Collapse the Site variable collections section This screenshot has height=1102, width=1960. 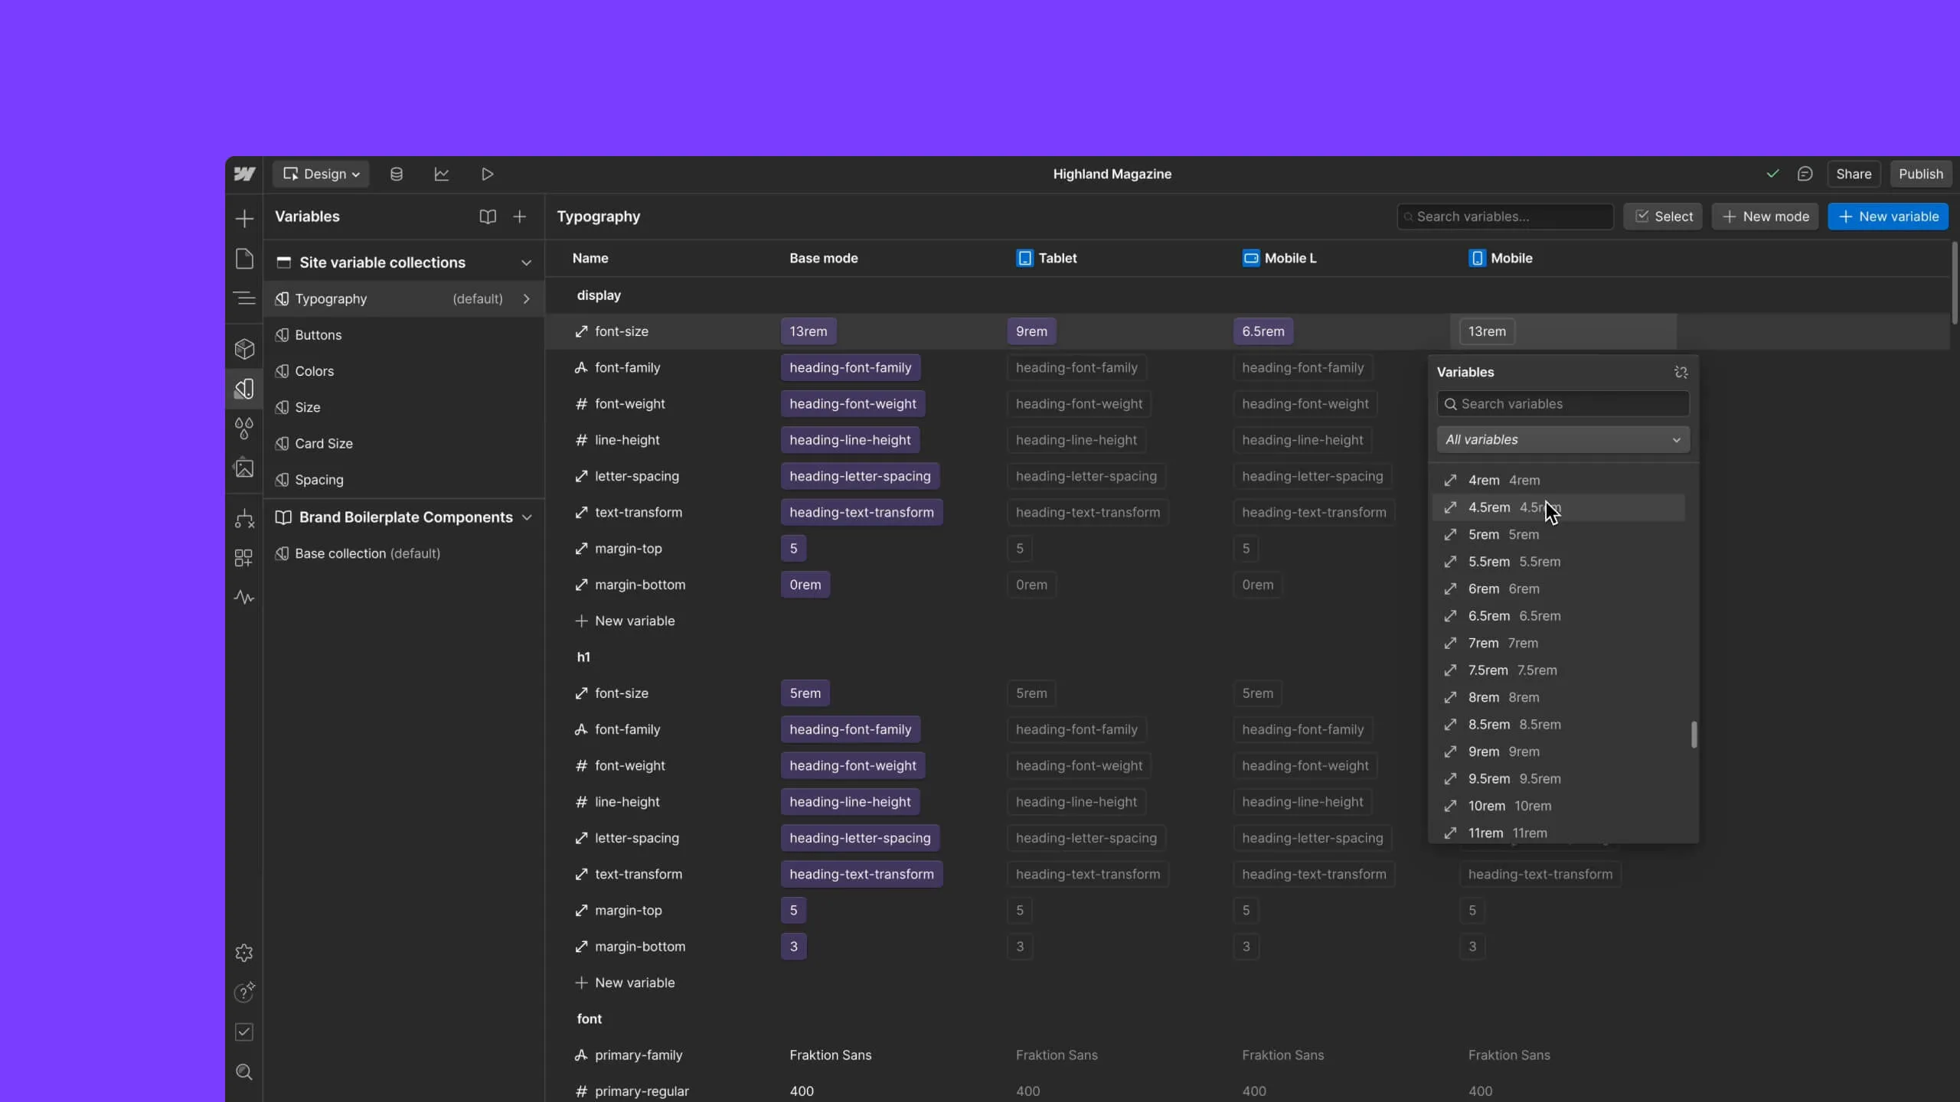point(526,262)
